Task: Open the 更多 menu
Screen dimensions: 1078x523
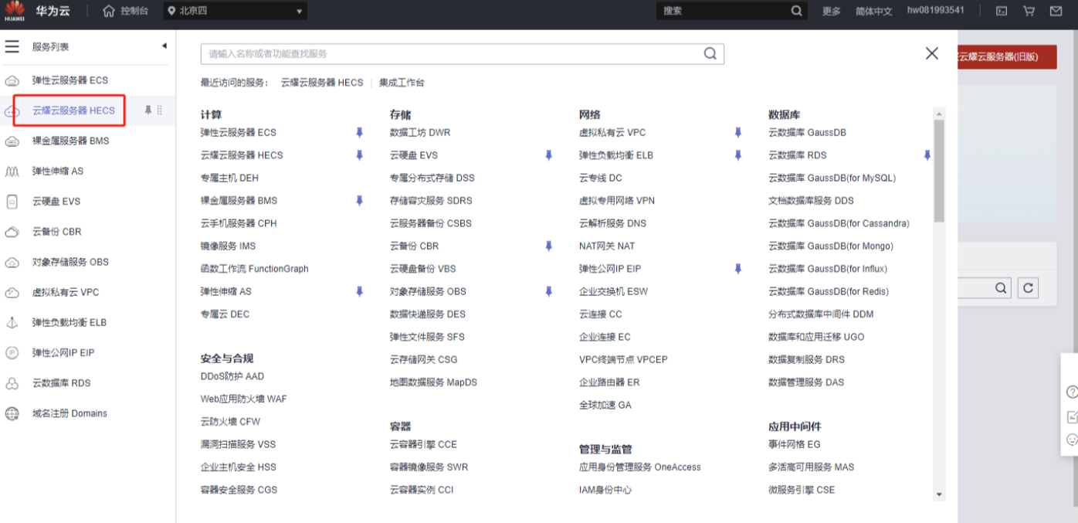Action: pyautogui.click(x=832, y=12)
